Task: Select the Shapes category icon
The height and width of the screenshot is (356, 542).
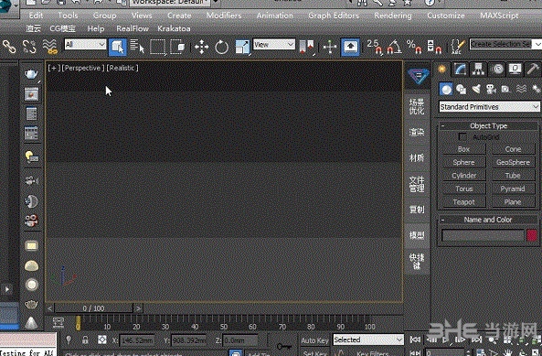Action: (x=462, y=90)
